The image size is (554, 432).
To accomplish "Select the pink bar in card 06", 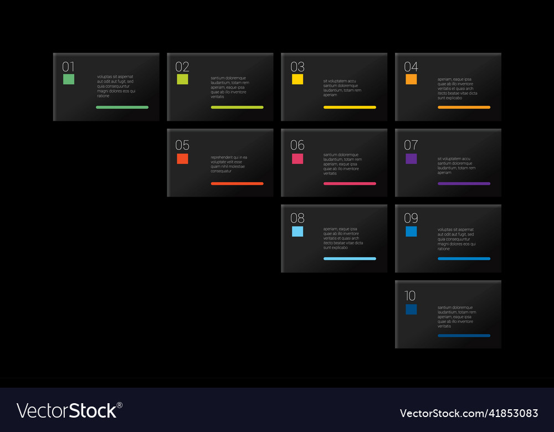I will click(350, 183).
